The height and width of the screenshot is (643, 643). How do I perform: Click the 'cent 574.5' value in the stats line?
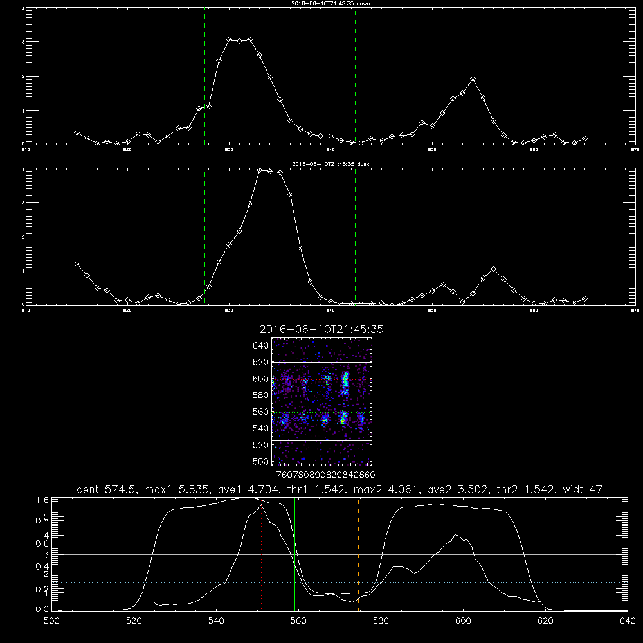click(107, 489)
